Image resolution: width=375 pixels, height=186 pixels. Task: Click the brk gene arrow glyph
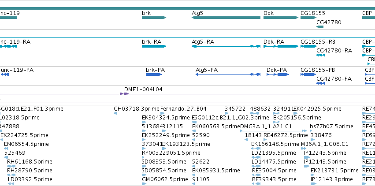pos(154,18)
